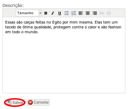Viewport: 129px width, 109px height.
Task: Remove link with the unlink icon
Action: (108, 13)
